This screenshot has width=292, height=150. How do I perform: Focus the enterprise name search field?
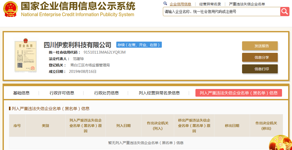222,12
